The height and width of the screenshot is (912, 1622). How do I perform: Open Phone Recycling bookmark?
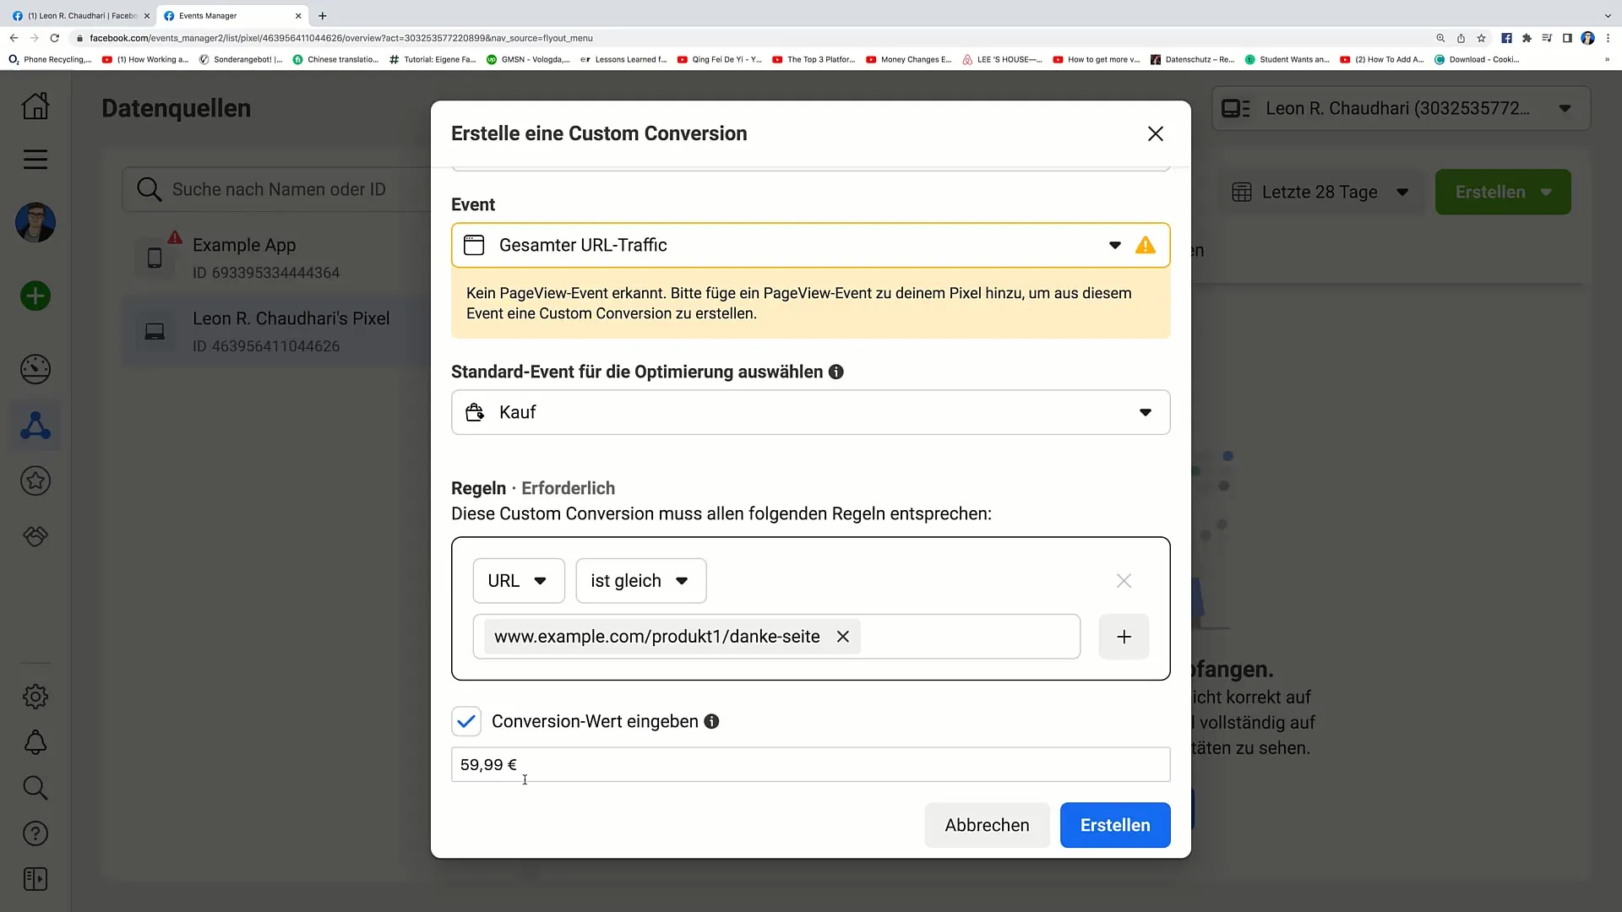[x=50, y=60]
